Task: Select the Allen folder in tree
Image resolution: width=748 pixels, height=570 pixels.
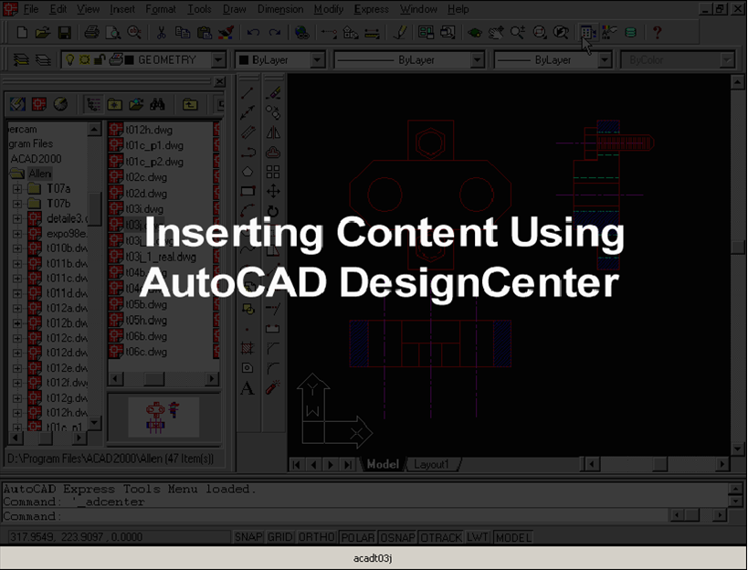Action: click(x=40, y=173)
